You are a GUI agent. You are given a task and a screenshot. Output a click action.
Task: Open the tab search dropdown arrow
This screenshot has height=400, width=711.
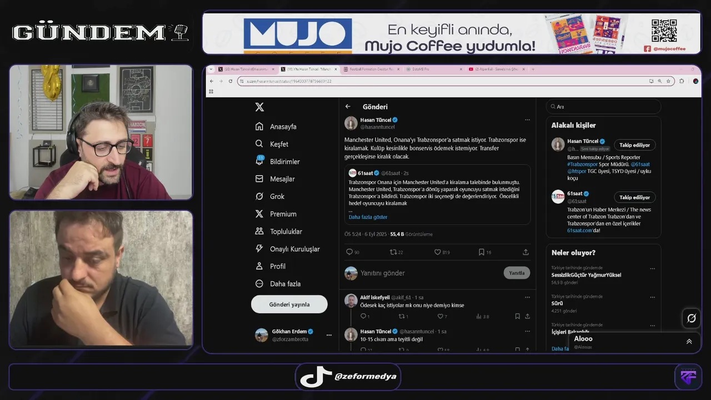(210, 69)
